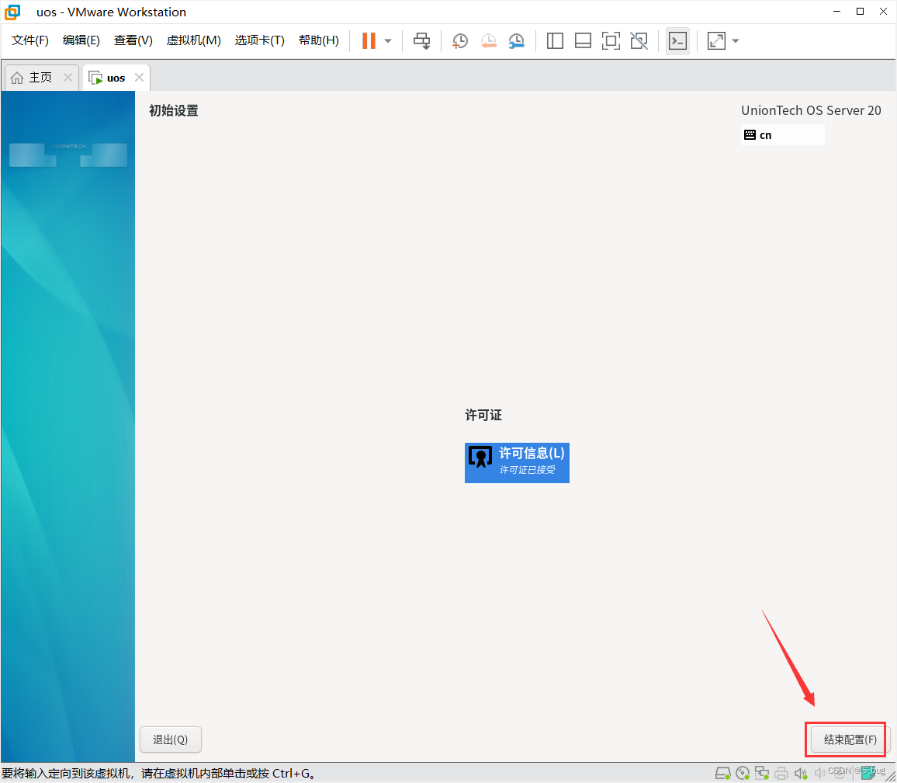The height and width of the screenshot is (783, 897).
Task: Click the 退出(Q) button
Action: (x=171, y=739)
